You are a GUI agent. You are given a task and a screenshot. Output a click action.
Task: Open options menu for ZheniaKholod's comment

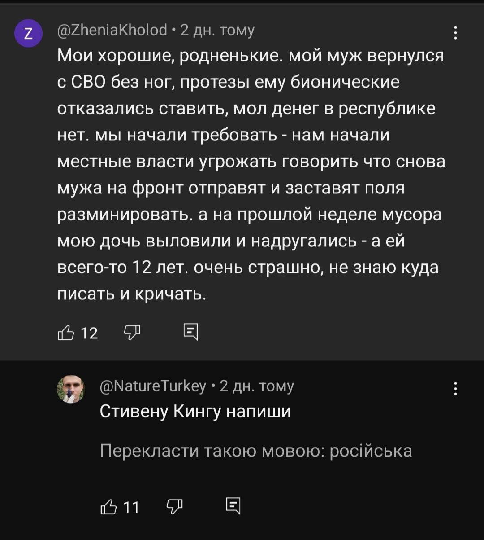455,33
